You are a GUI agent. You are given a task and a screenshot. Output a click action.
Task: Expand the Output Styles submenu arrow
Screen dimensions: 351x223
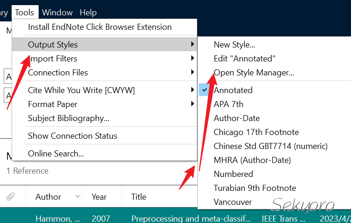192,45
